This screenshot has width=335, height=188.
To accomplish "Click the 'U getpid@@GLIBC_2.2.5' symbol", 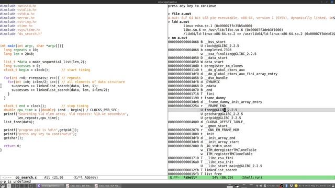I will (x=221, y=118).
